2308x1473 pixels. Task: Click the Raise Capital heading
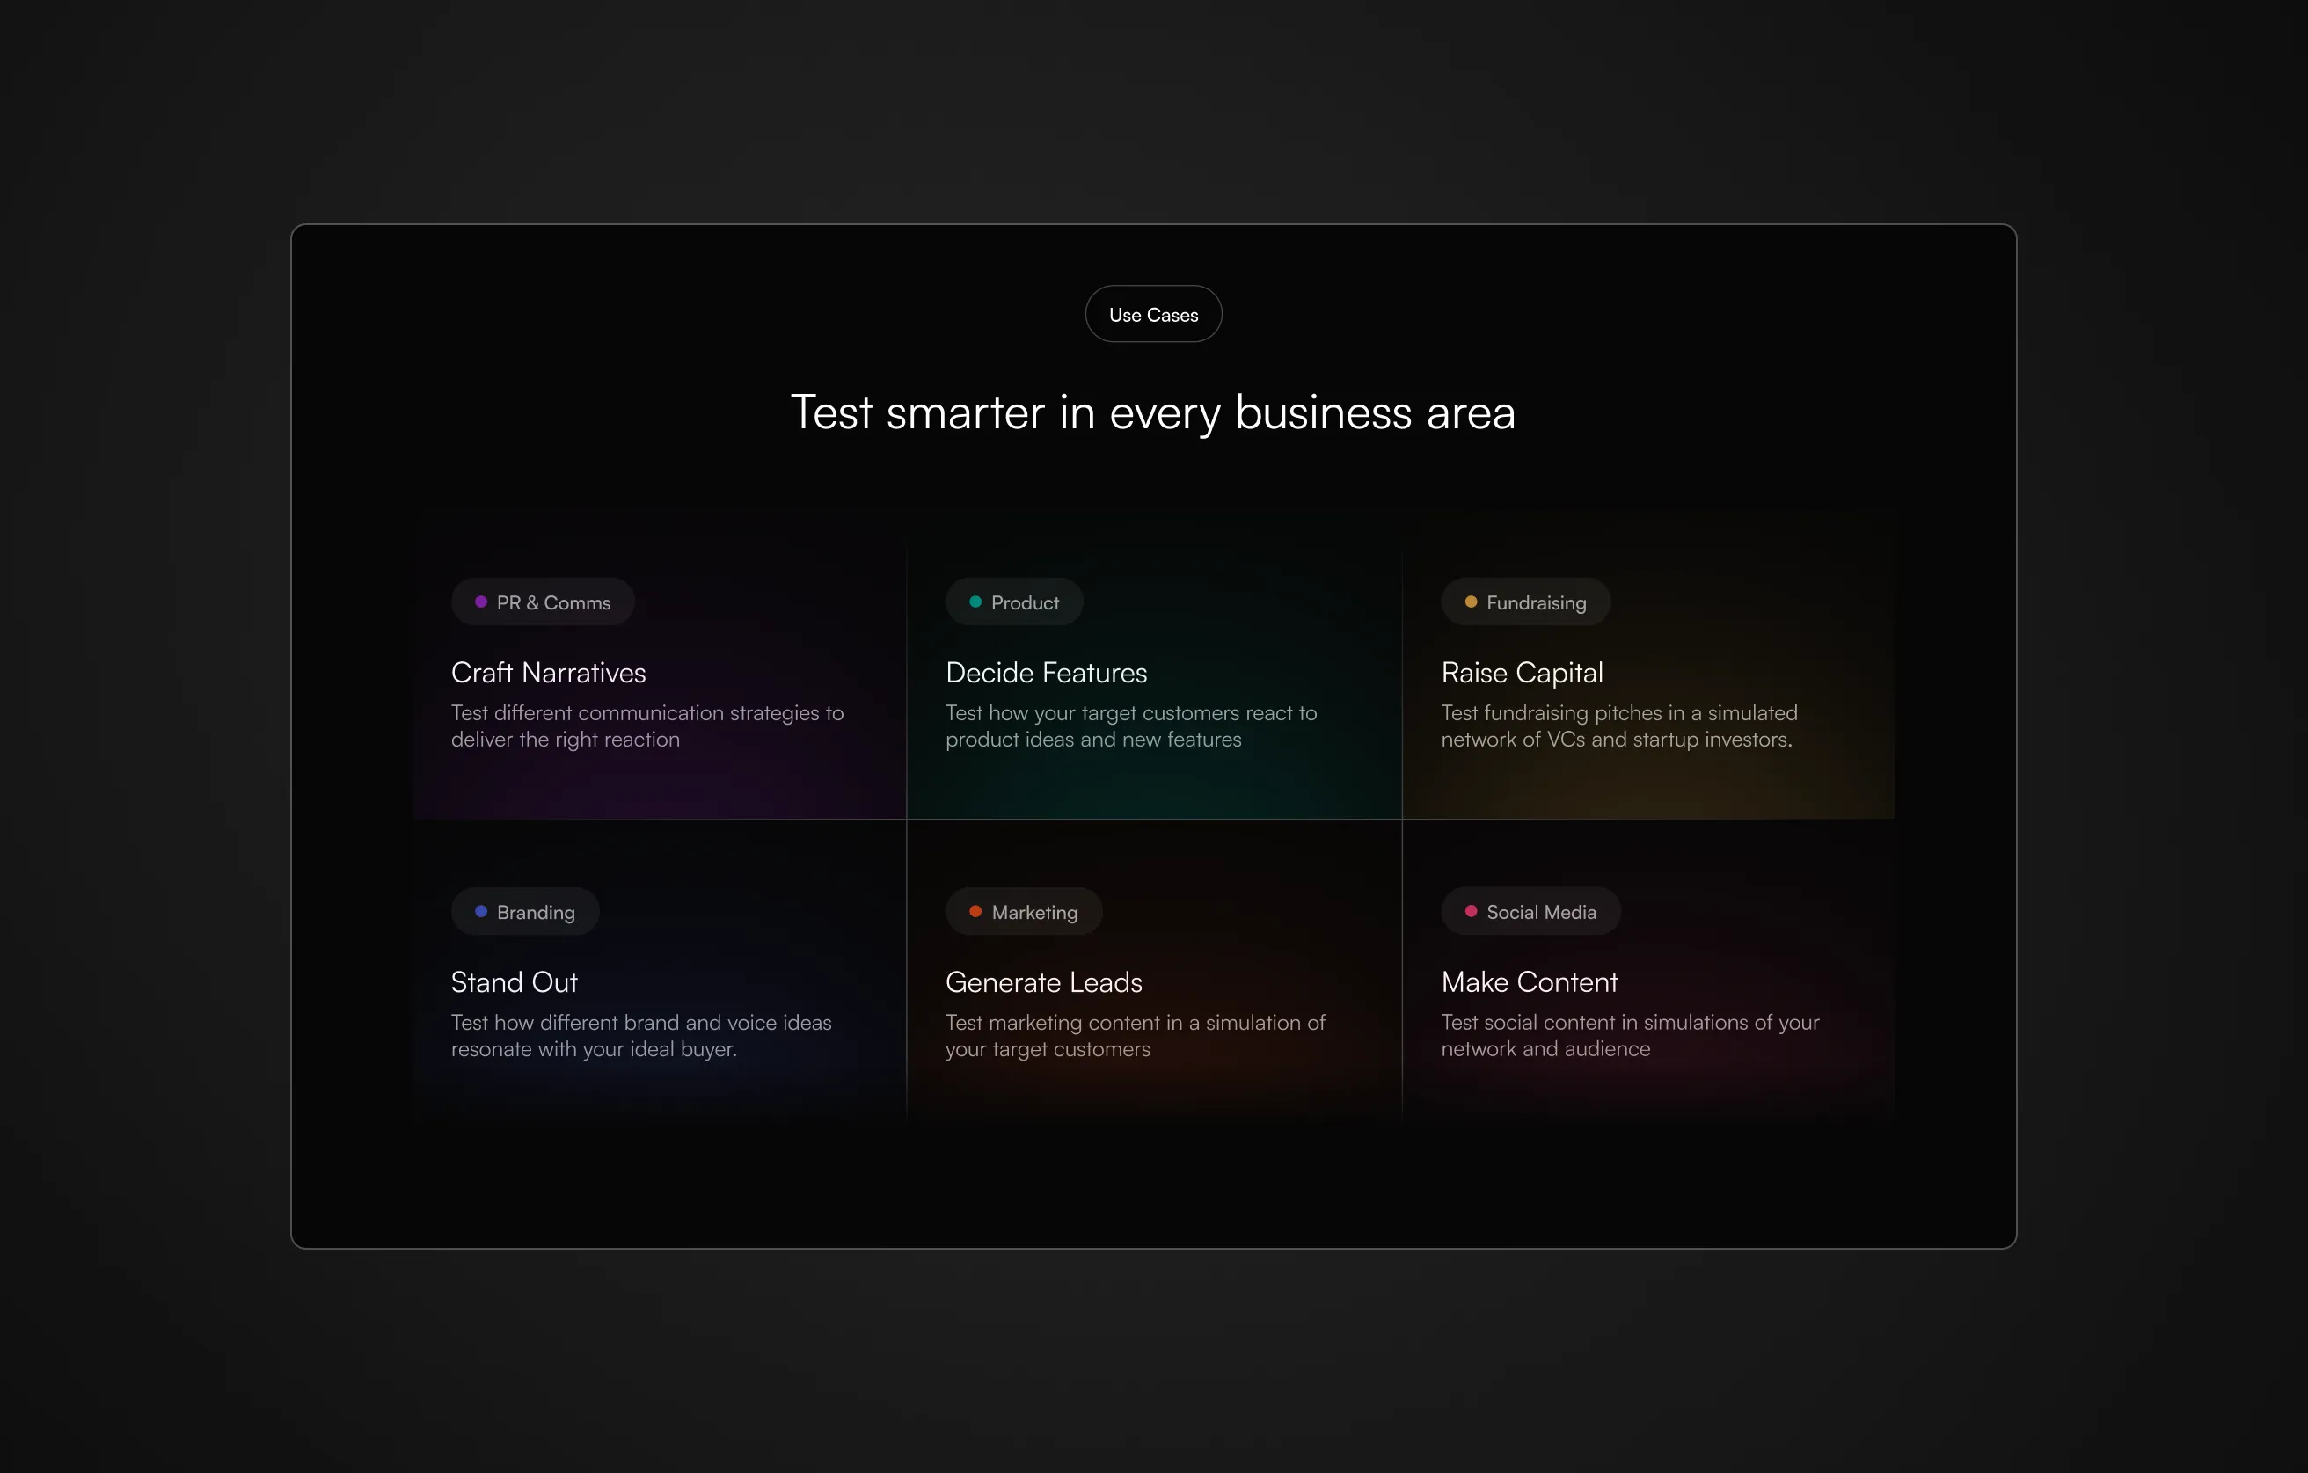click(x=1521, y=673)
